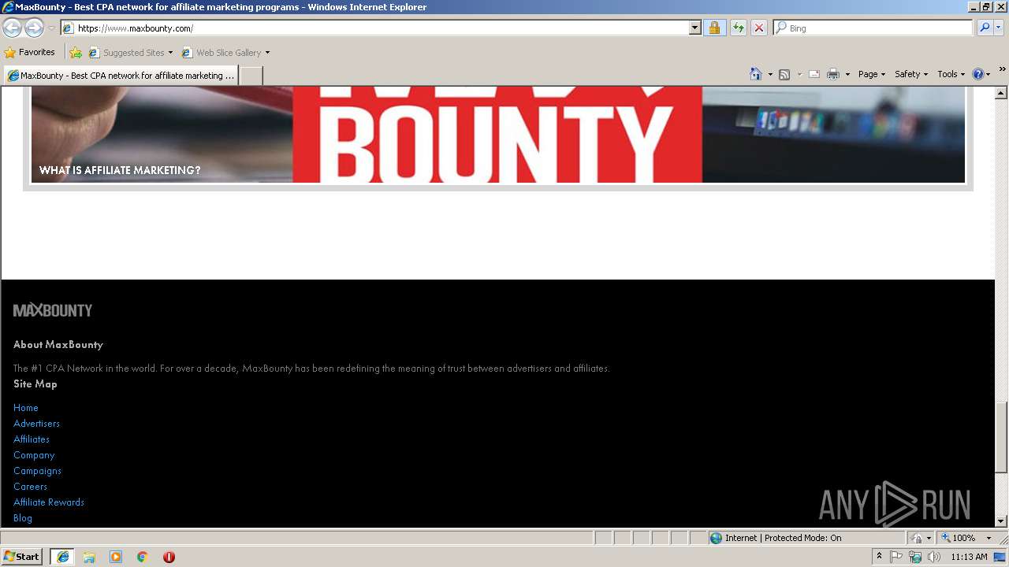Open Google Chrome taskbar icon
This screenshot has width=1009, height=567.
[143, 557]
